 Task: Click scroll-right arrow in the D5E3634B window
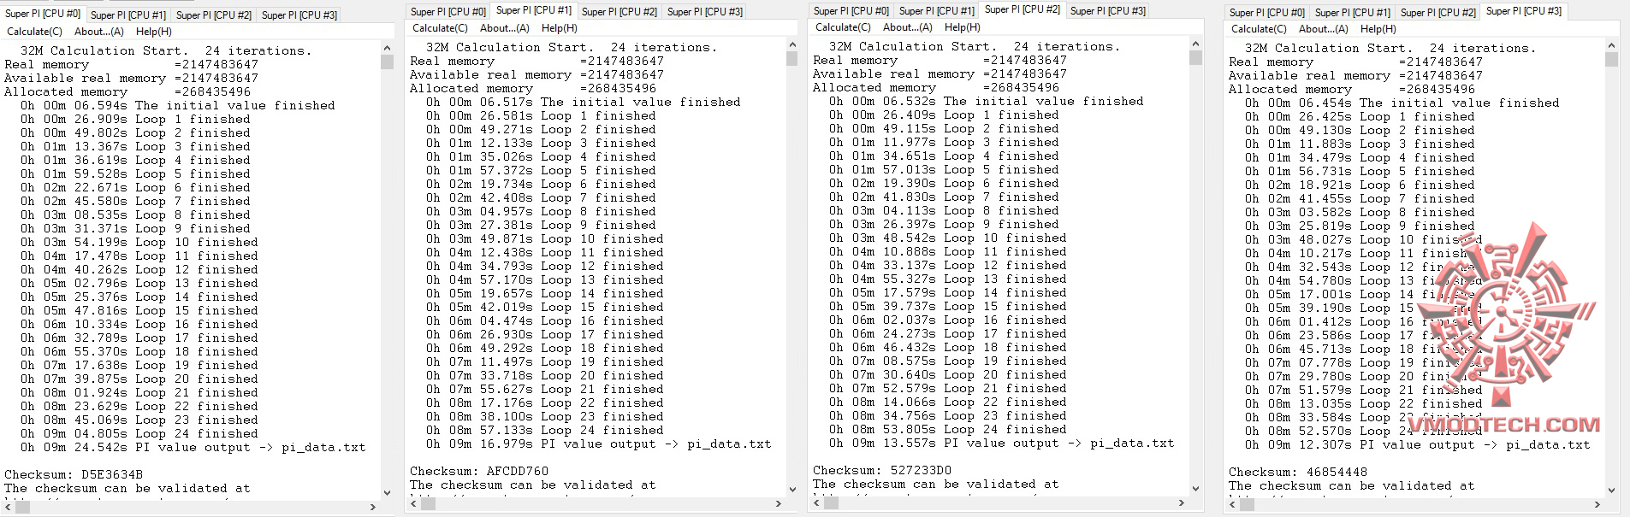[372, 507]
